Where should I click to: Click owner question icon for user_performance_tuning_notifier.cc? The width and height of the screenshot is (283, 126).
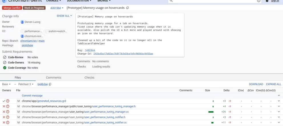tap(8, 123)
